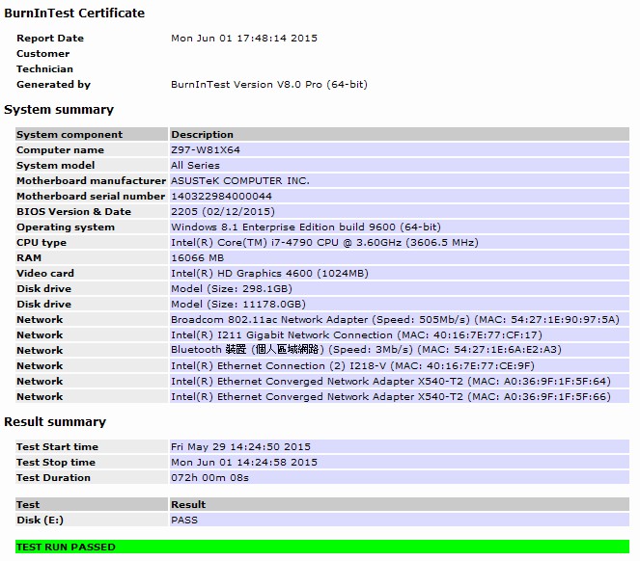Select computer name Z97-W81X64
The width and height of the screenshot is (640, 561).
pyautogui.click(x=400, y=150)
